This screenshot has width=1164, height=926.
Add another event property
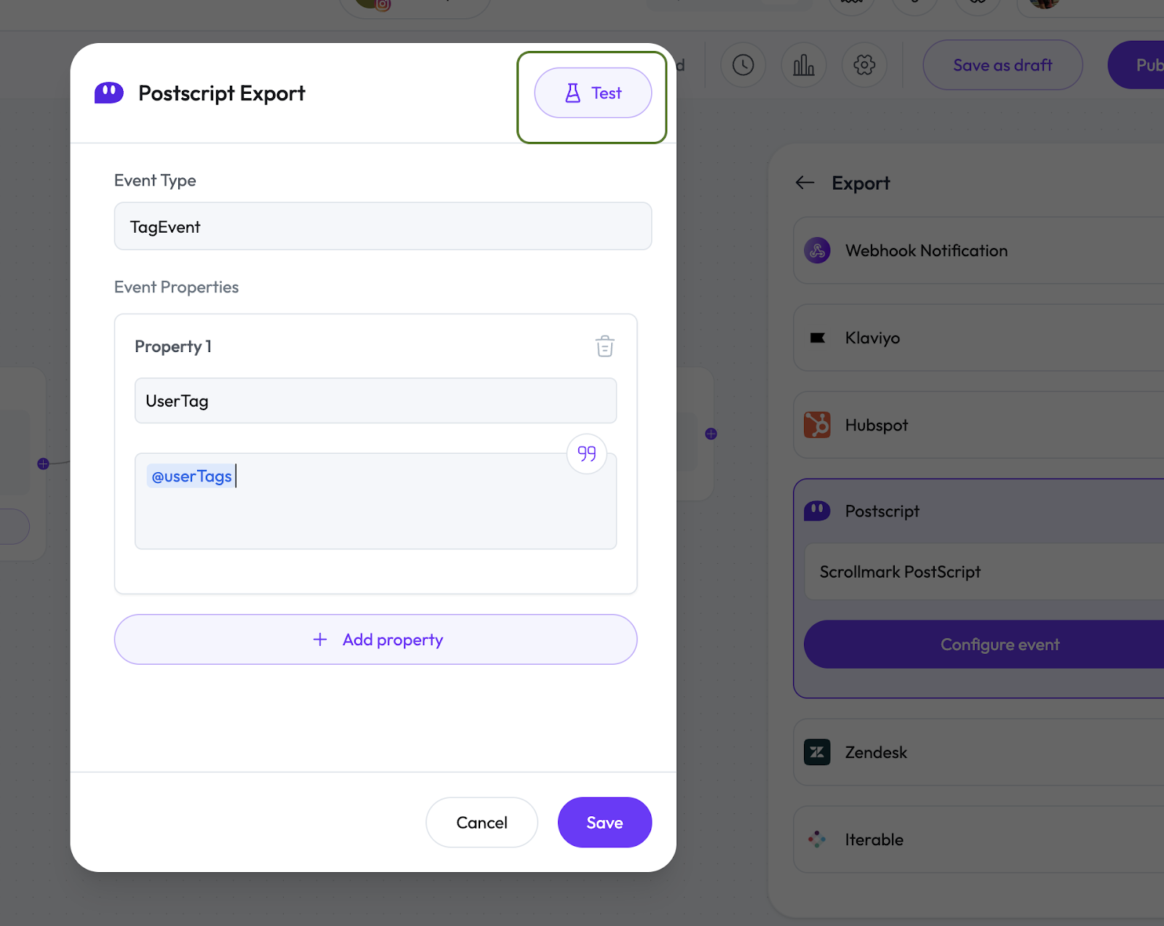[375, 639]
